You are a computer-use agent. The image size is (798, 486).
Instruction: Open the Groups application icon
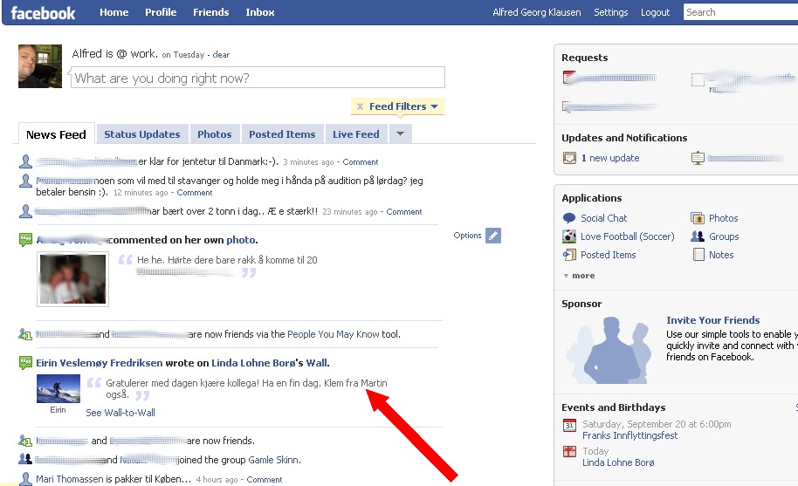(698, 236)
